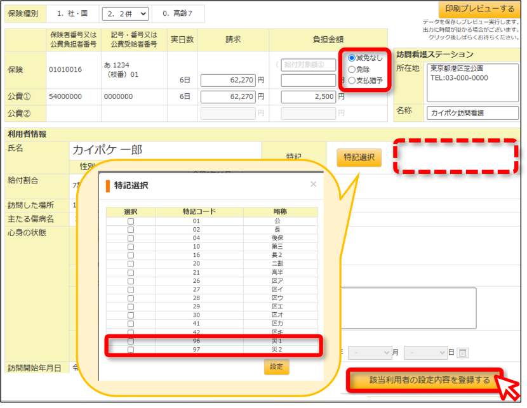Check the box for 特記コード 97 災2
Screen dimensions: 527x408
(x=131, y=350)
